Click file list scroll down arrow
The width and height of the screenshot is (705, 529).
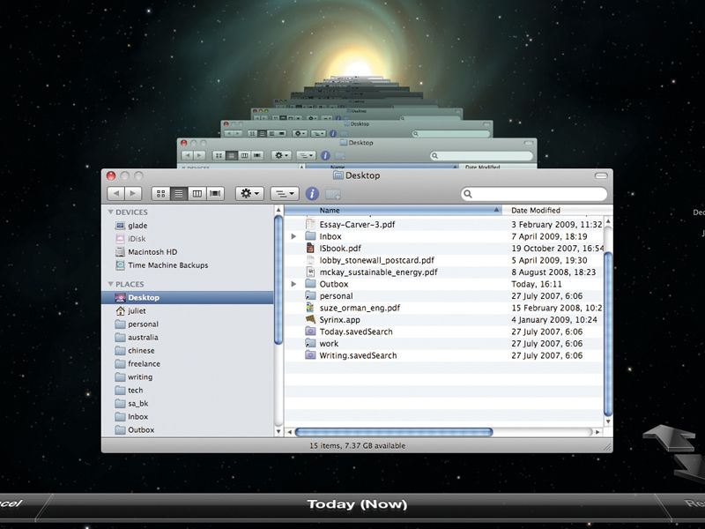point(608,421)
